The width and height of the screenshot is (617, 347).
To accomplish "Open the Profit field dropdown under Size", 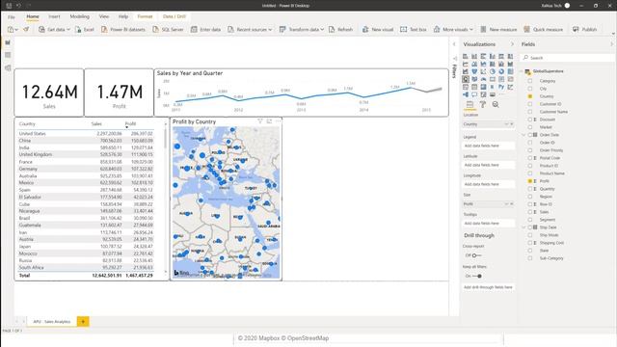I will [x=506, y=204].
